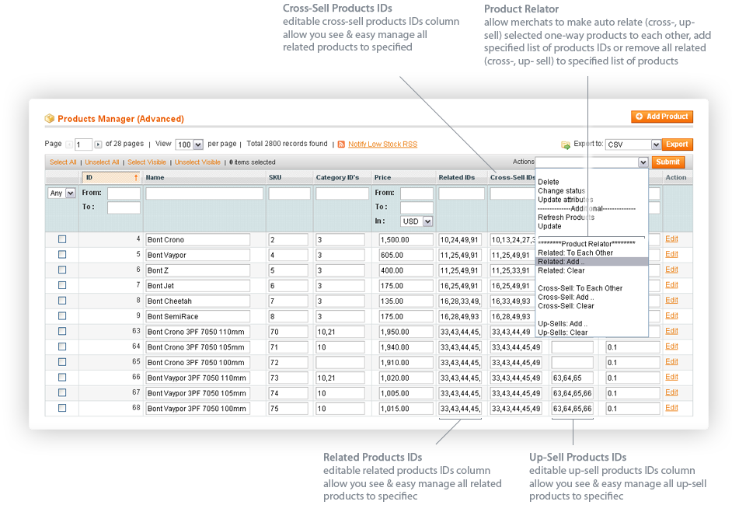Go to next page arrow
732x505 pixels.
pos(98,145)
